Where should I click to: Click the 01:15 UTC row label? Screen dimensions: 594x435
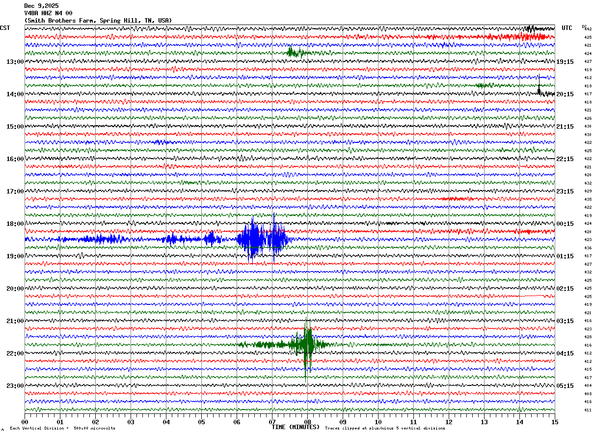[565, 256]
